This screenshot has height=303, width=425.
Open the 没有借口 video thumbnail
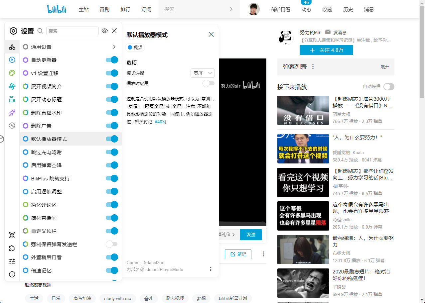click(303, 110)
